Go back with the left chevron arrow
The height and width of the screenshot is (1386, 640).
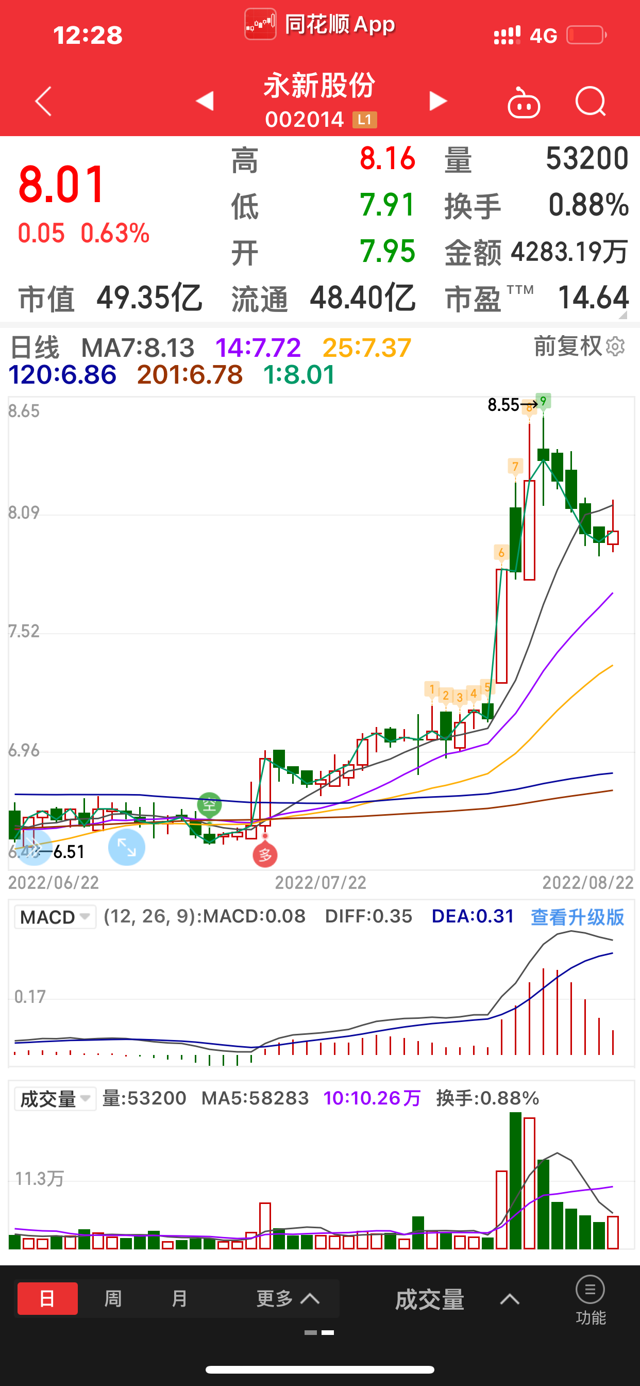(x=44, y=101)
